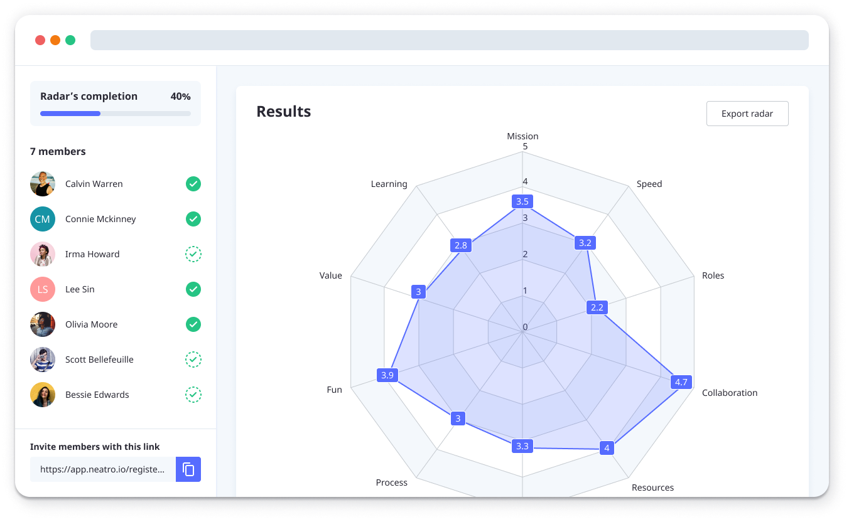Click Irma Howard's dashed pending checkmark
Image resolution: width=849 pixels, height=522 pixels.
click(x=193, y=254)
